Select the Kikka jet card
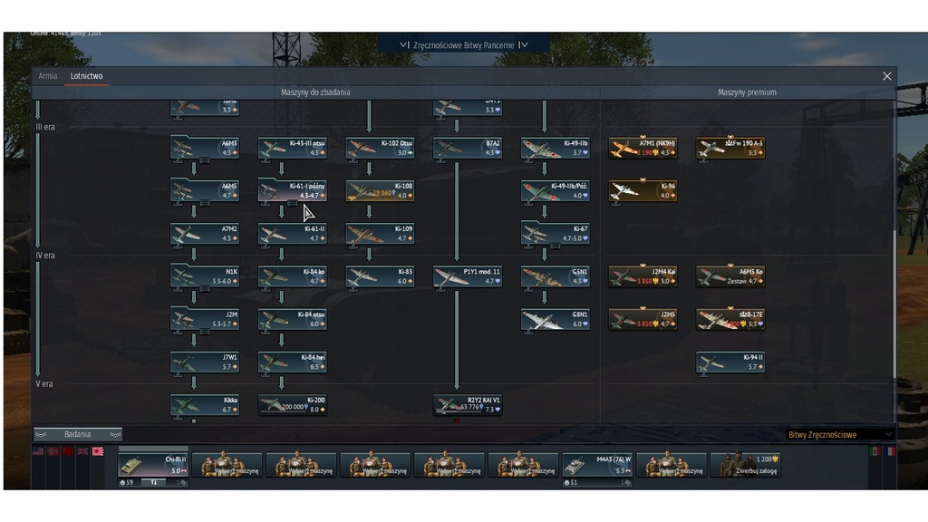Image resolution: width=928 pixels, height=522 pixels. click(x=205, y=405)
